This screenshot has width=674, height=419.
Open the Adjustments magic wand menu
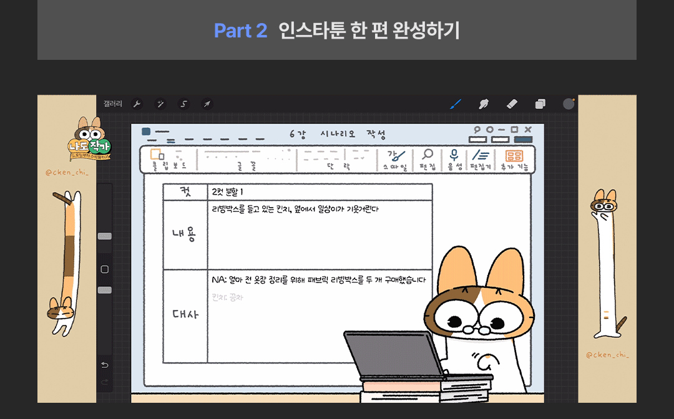click(x=160, y=104)
